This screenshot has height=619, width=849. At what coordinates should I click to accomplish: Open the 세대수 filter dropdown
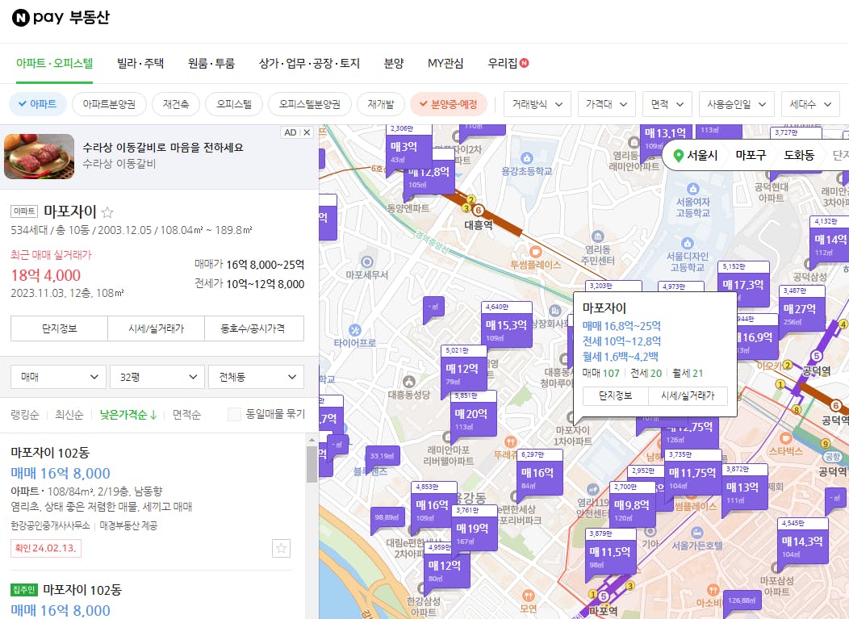(x=810, y=104)
